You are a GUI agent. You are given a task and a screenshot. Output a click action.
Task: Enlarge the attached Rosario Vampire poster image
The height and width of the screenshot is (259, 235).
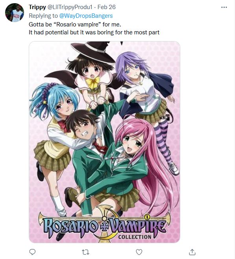[104, 142]
